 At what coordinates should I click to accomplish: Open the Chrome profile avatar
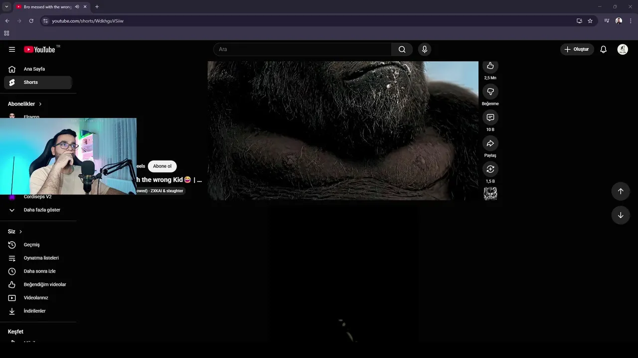[619, 21]
